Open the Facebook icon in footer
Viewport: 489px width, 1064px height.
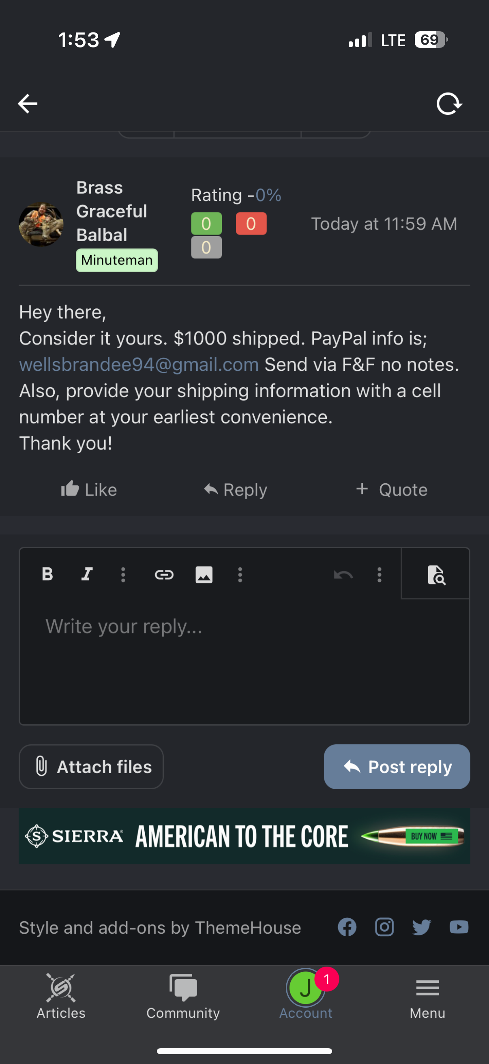[347, 927]
